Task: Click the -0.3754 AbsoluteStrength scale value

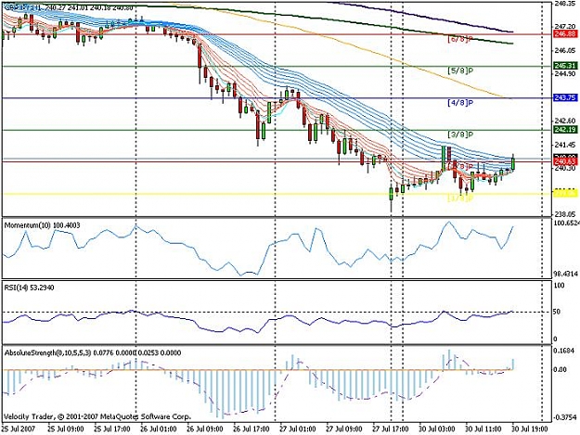Action: coord(565,417)
